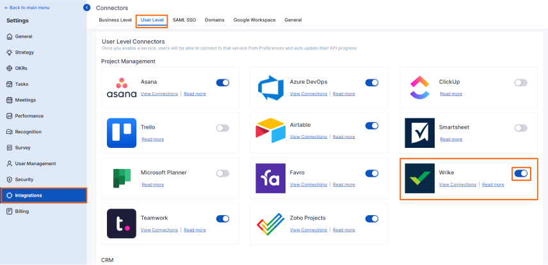Click the Wrike logo

[x=420, y=179]
